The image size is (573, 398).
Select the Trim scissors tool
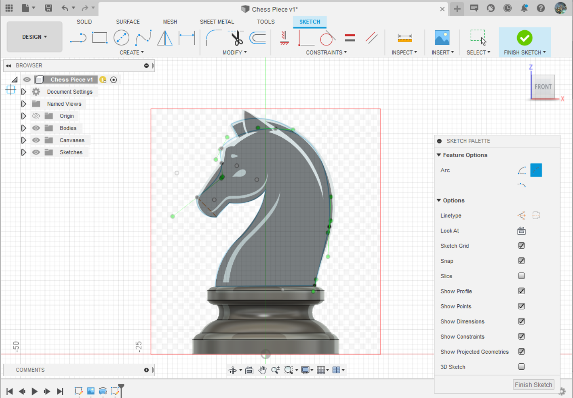click(x=236, y=38)
